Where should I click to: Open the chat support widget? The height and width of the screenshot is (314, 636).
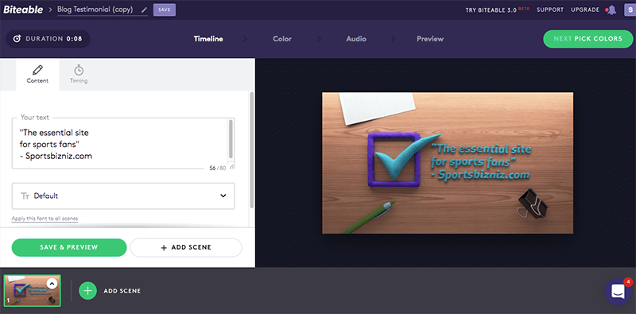[x=618, y=291]
